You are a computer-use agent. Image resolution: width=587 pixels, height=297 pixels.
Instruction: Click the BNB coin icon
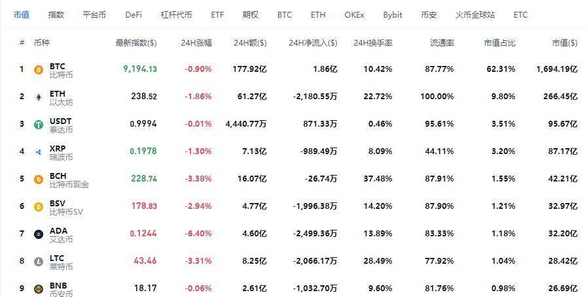[39, 289]
